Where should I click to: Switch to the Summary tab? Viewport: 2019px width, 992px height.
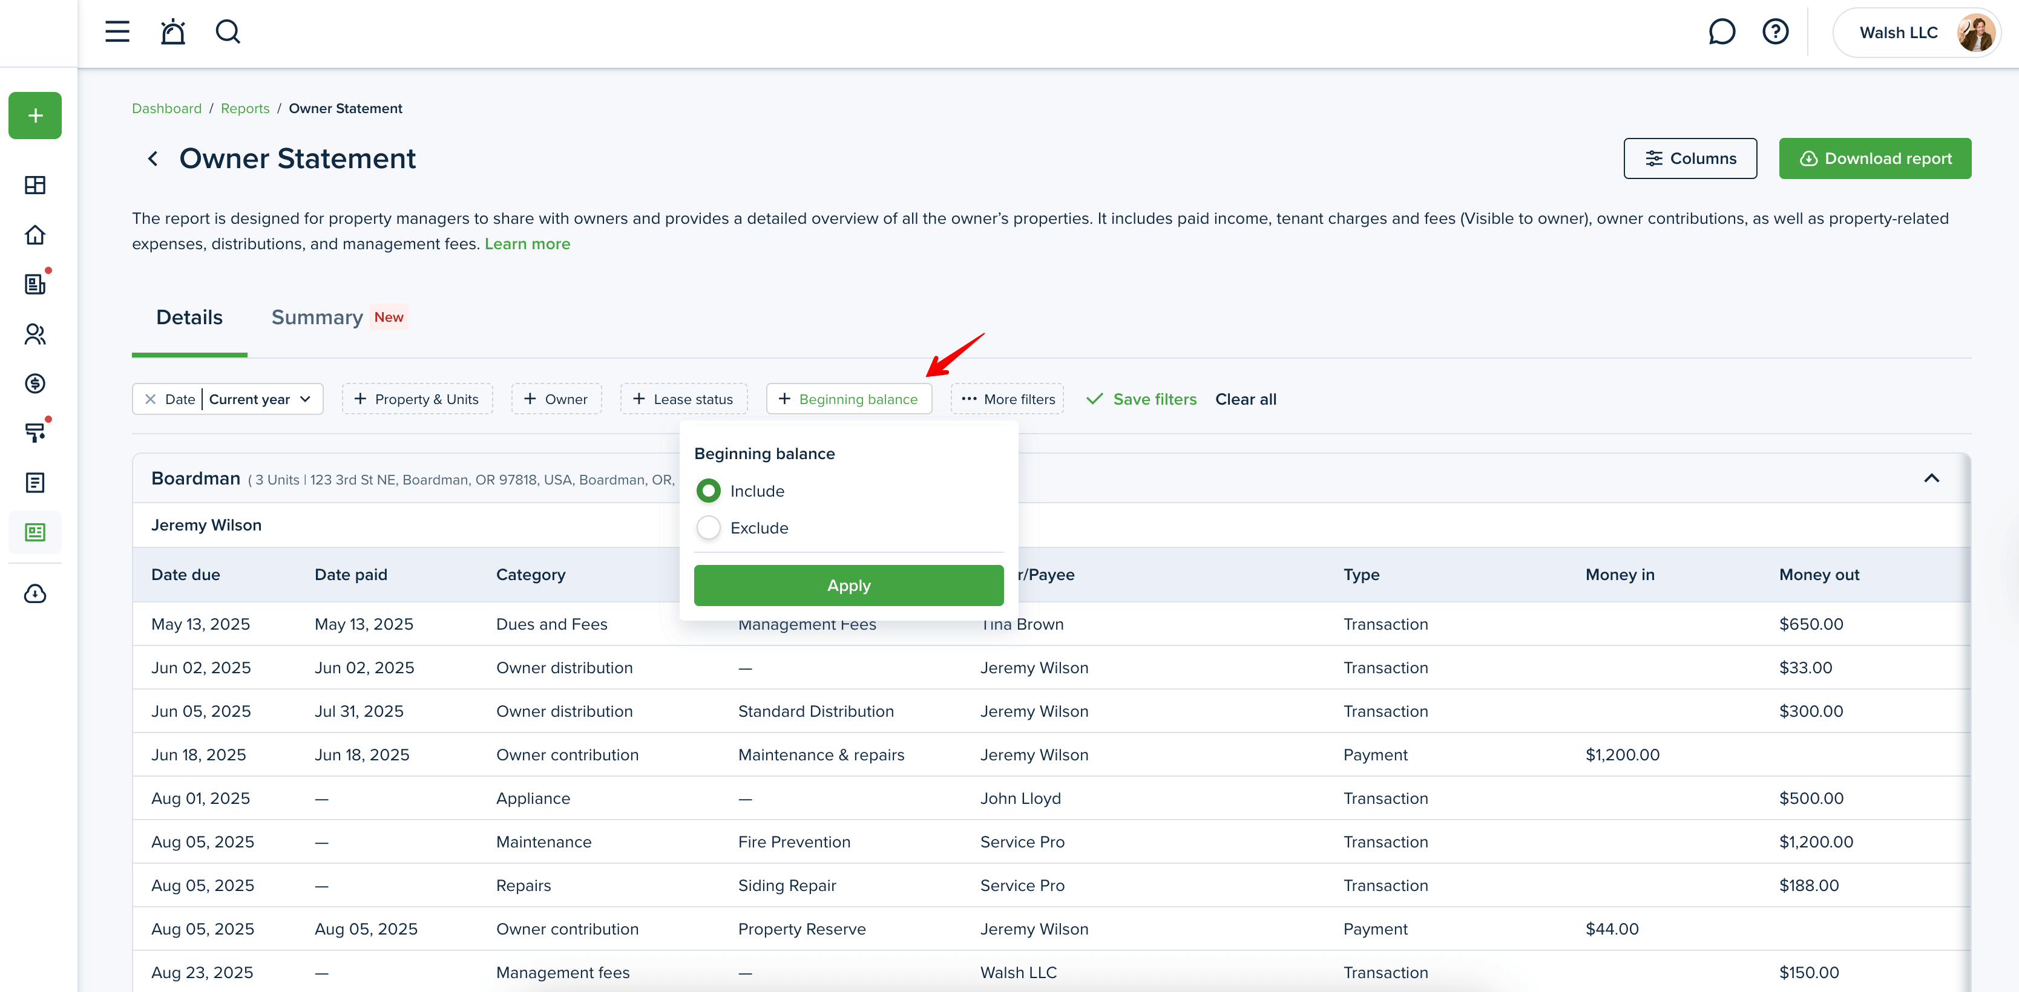(x=317, y=318)
